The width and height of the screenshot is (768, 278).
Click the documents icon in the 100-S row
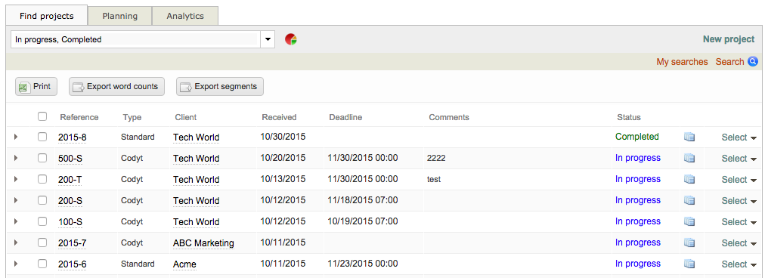[x=689, y=221]
